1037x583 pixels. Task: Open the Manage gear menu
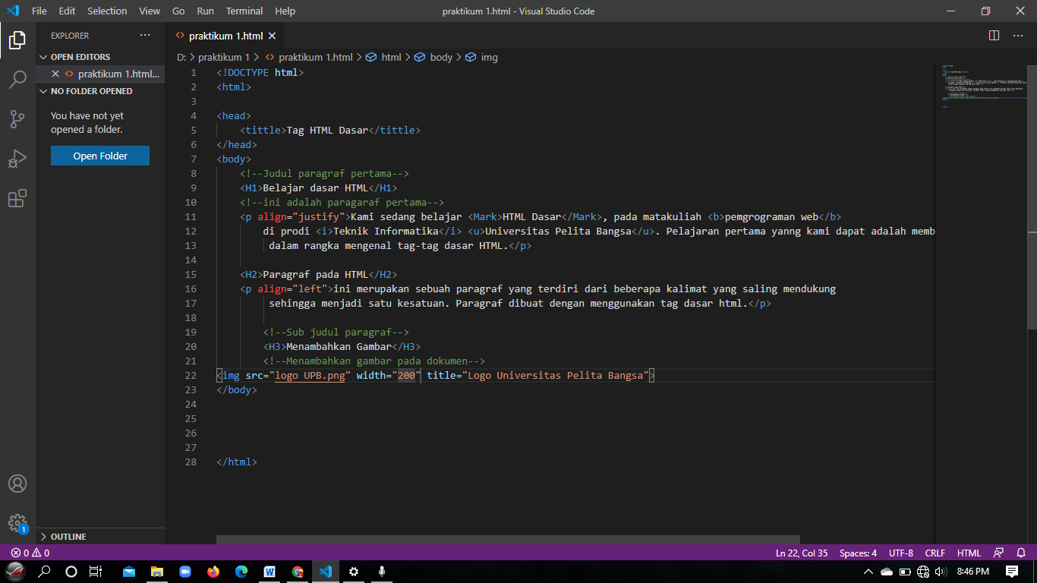pos(17,523)
